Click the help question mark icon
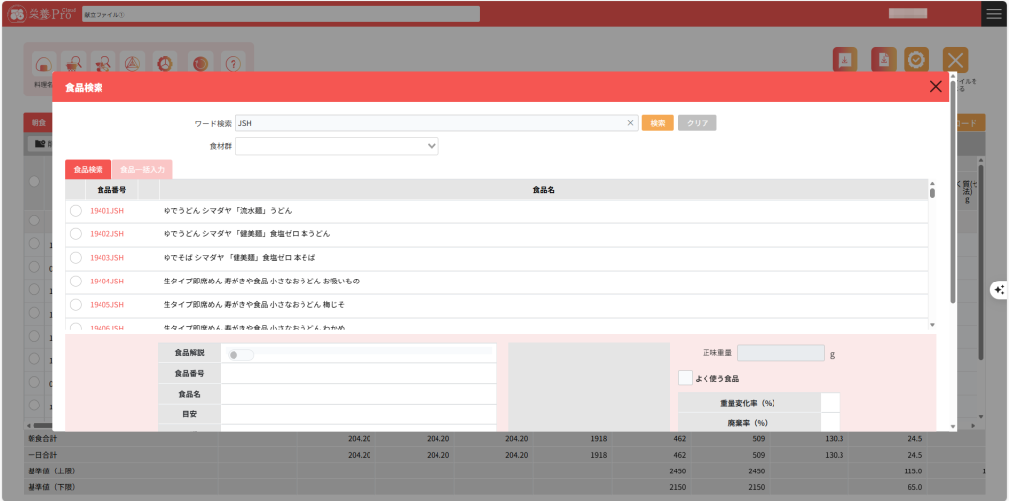The width and height of the screenshot is (1009, 501). click(x=234, y=63)
